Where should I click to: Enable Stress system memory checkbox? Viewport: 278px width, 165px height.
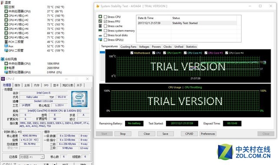click(x=106, y=31)
